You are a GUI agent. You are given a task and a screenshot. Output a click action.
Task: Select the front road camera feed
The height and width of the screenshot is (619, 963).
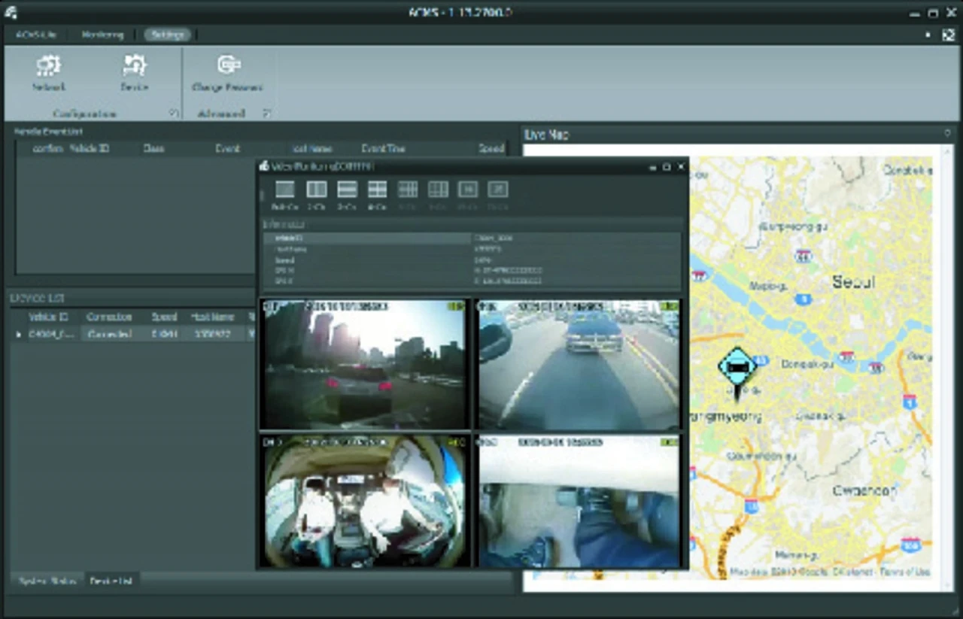(x=364, y=364)
